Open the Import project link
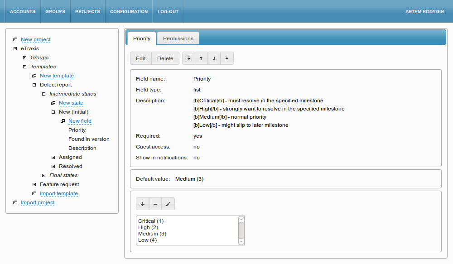Image resolution: width=453 pixels, height=264 pixels. (x=38, y=202)
